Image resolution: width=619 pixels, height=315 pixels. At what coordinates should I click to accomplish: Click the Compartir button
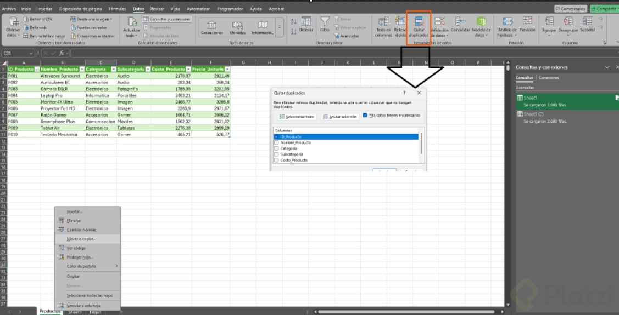(604, 9)
